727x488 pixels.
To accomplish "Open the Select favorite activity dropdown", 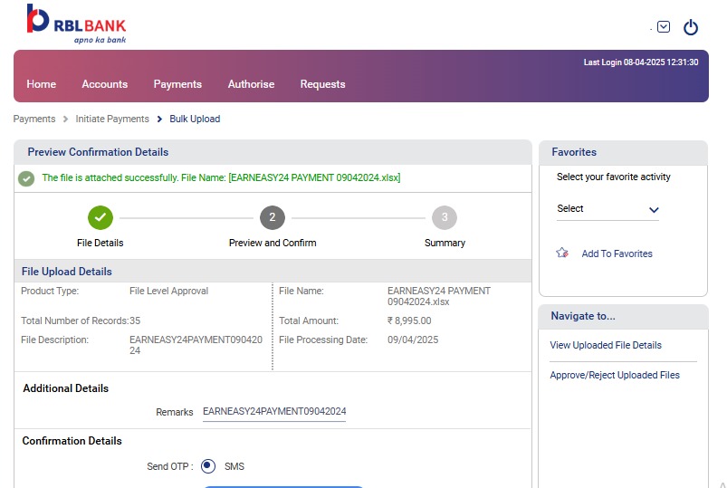I will coord(607,209).
